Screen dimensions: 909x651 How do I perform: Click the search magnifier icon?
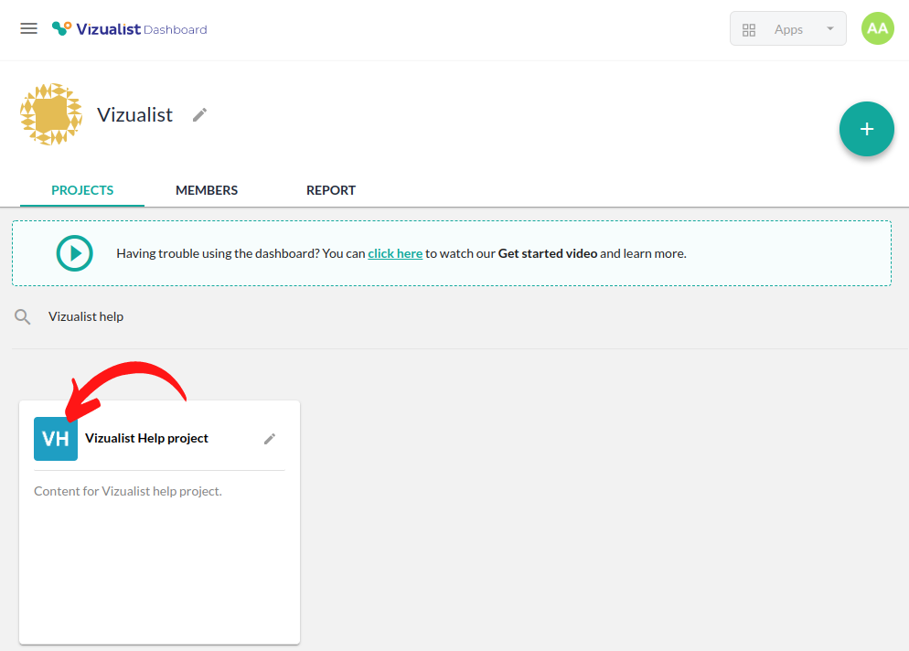coord(23,316)
